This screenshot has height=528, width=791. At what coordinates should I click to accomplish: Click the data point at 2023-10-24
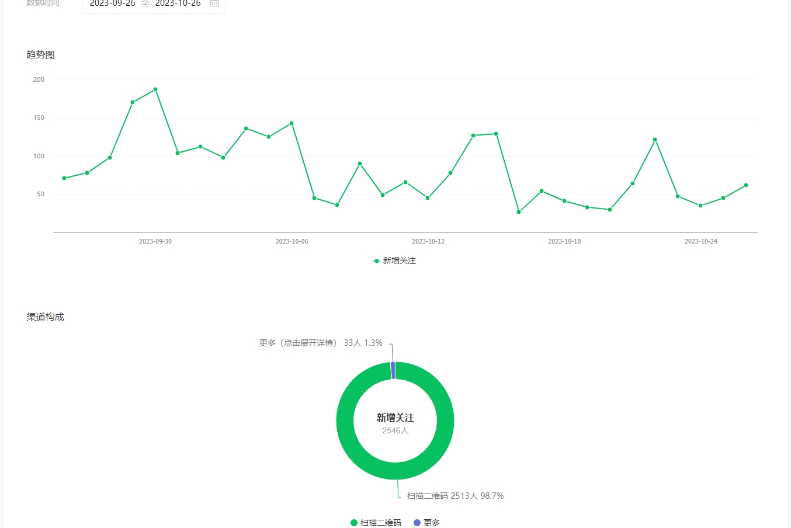point(700,206)
